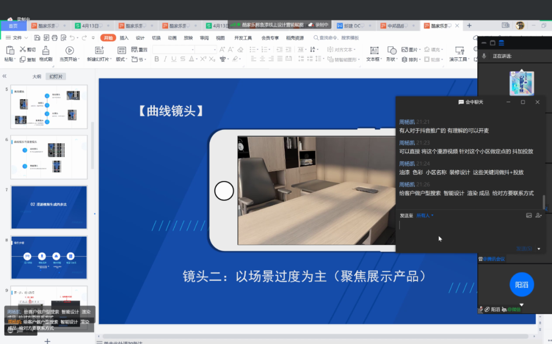
Task: Toggle center text alignment
Action: click(262, 59)
